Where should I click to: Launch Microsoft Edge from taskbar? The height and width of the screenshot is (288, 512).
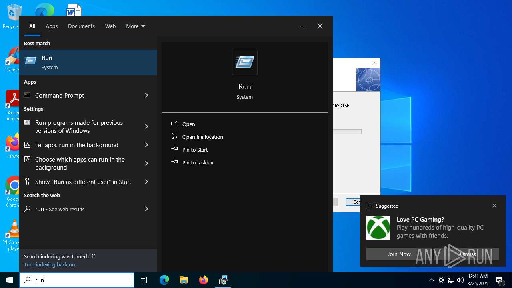pyautogui.click(x=164, y=280)
